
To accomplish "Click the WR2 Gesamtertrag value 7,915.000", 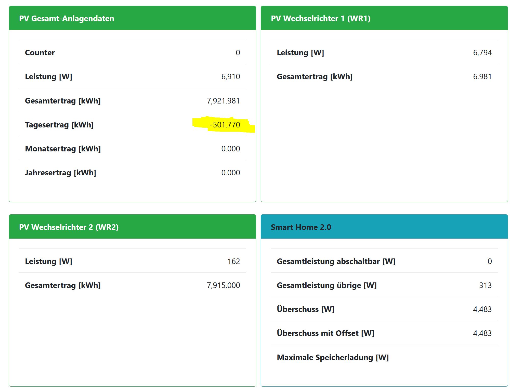I will click(x=223, y=285).
